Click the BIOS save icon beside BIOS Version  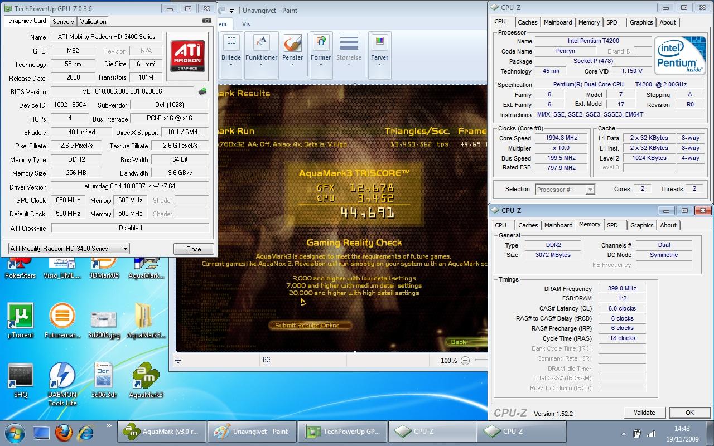coord(202,91)
